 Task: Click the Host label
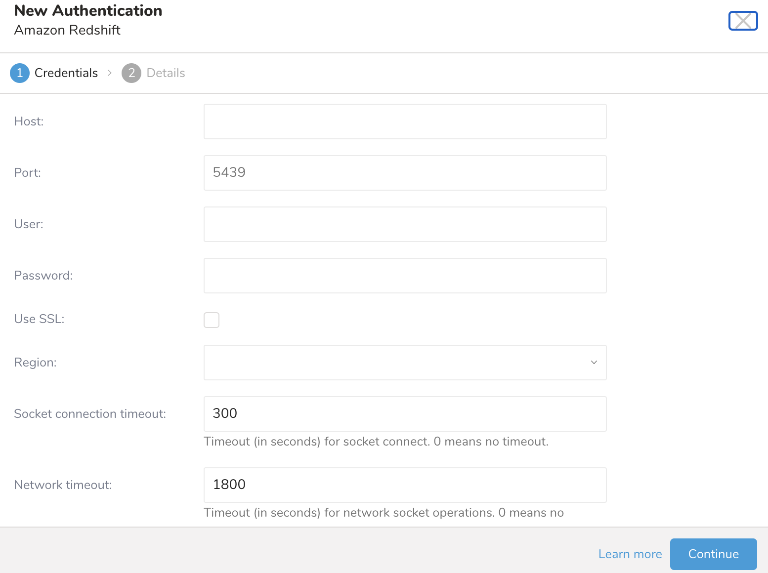[29, 122]
